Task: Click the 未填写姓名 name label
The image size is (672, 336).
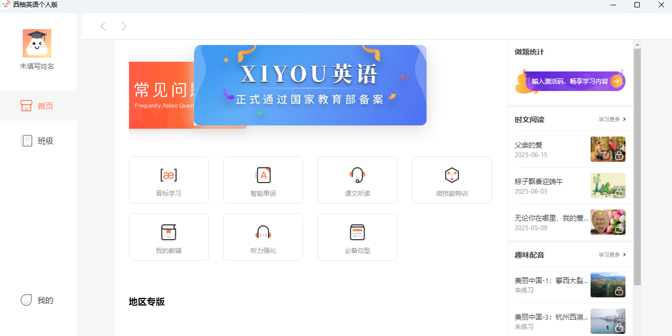Action: pos(37,66)
